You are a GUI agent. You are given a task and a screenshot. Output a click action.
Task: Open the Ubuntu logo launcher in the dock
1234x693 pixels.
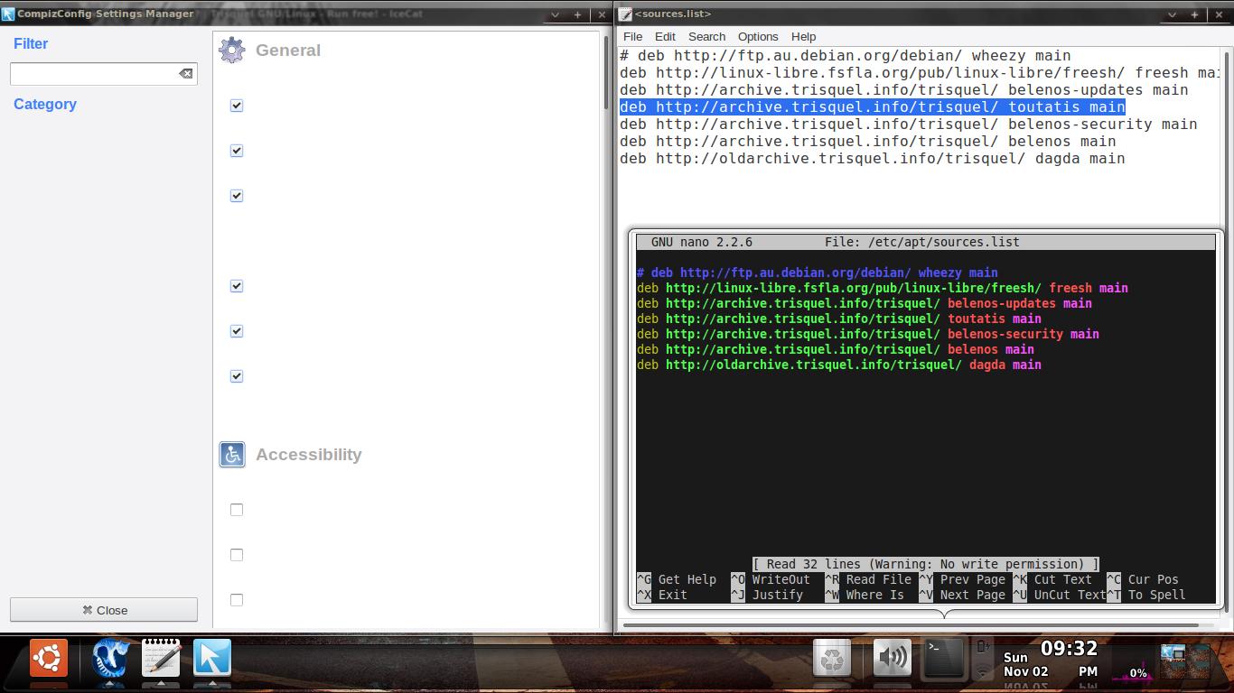pos(48,658)
